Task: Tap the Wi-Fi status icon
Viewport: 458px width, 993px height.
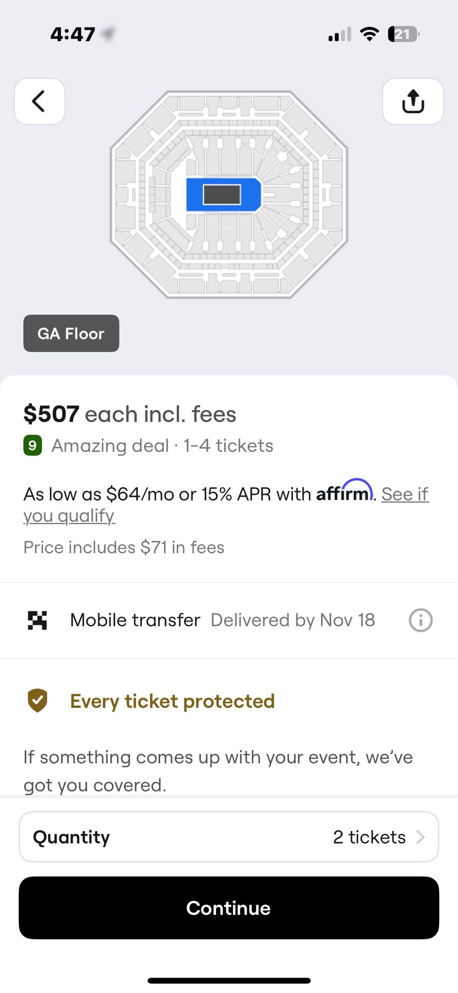Action: coord(369,34)
